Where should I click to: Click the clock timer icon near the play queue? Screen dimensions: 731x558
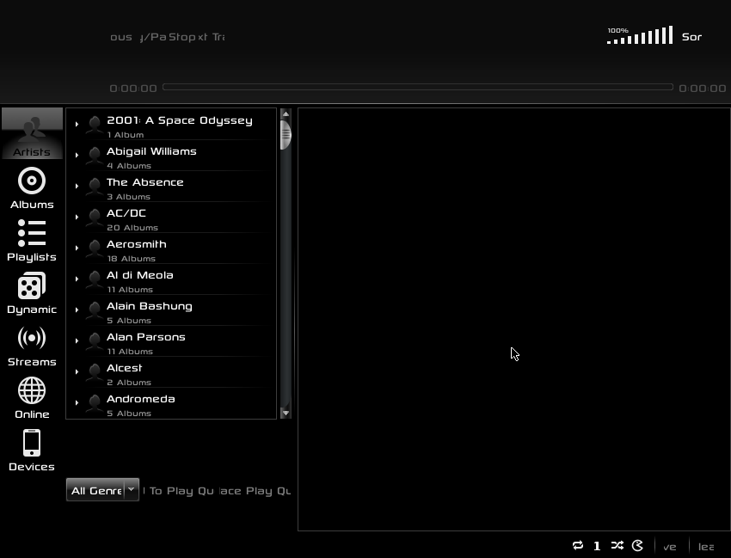(637, 545)
